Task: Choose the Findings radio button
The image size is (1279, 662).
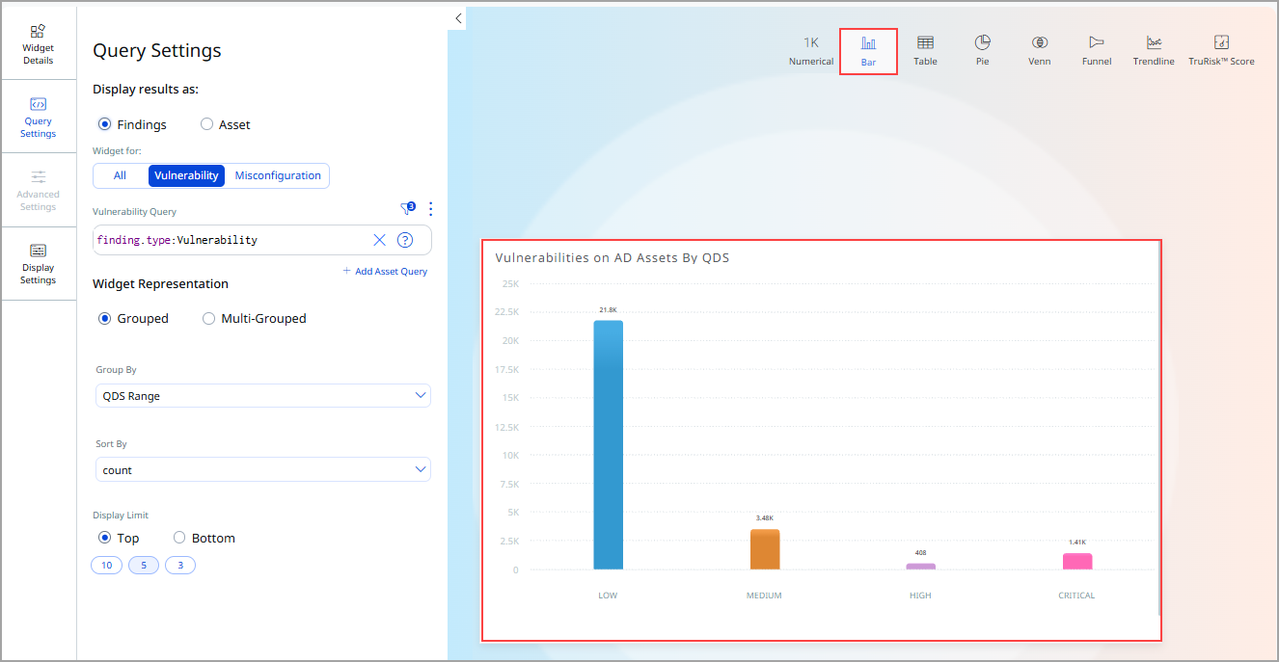Action: click(x=105, y=124)
